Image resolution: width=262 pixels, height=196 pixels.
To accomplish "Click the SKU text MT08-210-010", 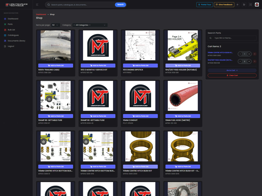I will [171, 123].
